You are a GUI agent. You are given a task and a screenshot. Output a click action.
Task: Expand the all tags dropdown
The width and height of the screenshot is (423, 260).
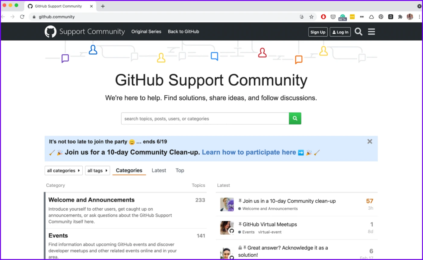97,170
